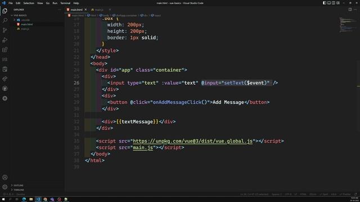Open the Go menu
Image resolution: width=360 pixels, height=202 pixels.
(47, 3)
